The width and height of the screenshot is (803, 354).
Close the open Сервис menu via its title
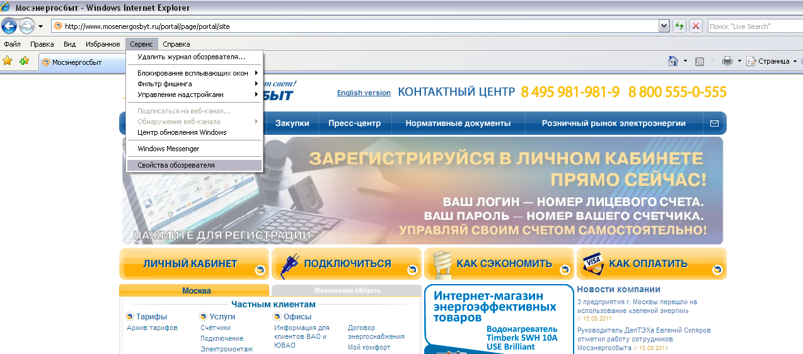142,44
